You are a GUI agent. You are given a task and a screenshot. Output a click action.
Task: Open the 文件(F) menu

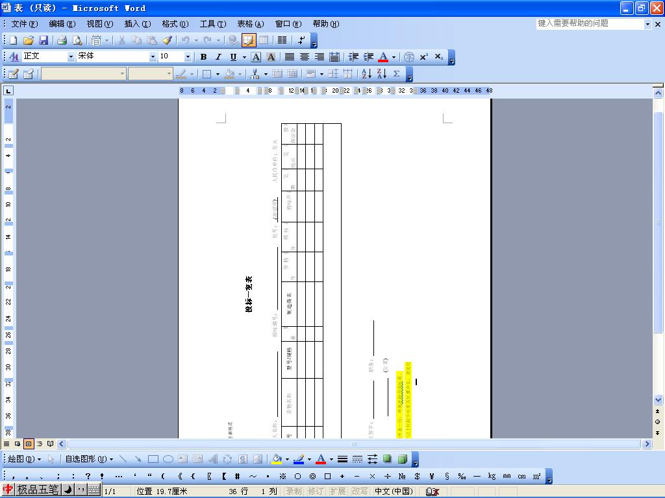tap(24, 24)
